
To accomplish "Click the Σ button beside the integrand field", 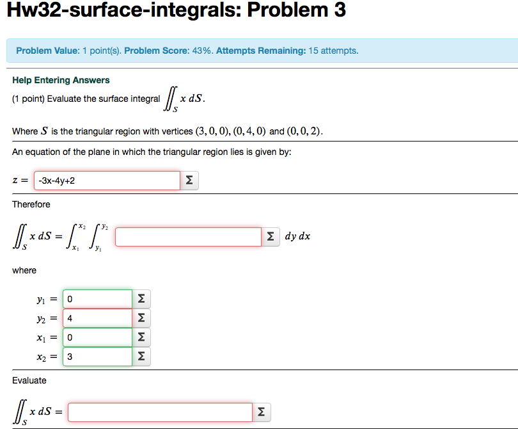I will pyautogui.click(x=270, y=236).
